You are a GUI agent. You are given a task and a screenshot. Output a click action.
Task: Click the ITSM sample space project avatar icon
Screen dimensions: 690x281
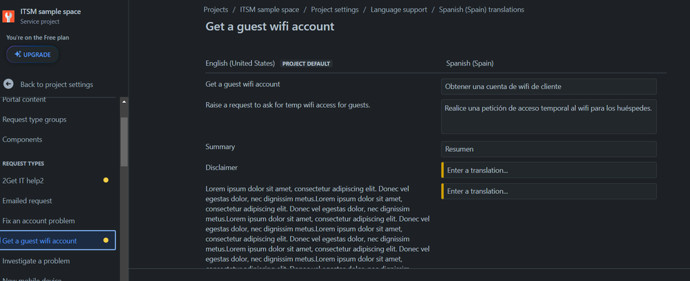pyautogui.click(x=10, y=16)
